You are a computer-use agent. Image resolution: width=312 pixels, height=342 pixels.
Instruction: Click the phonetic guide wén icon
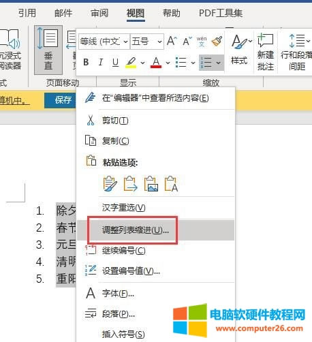pos(202,42)
